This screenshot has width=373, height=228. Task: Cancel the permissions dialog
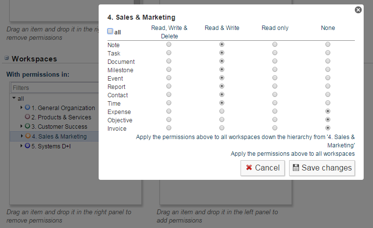click(263, 168)
